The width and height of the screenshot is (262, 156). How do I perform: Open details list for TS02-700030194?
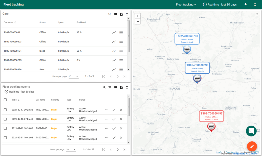tap(121, 51)
